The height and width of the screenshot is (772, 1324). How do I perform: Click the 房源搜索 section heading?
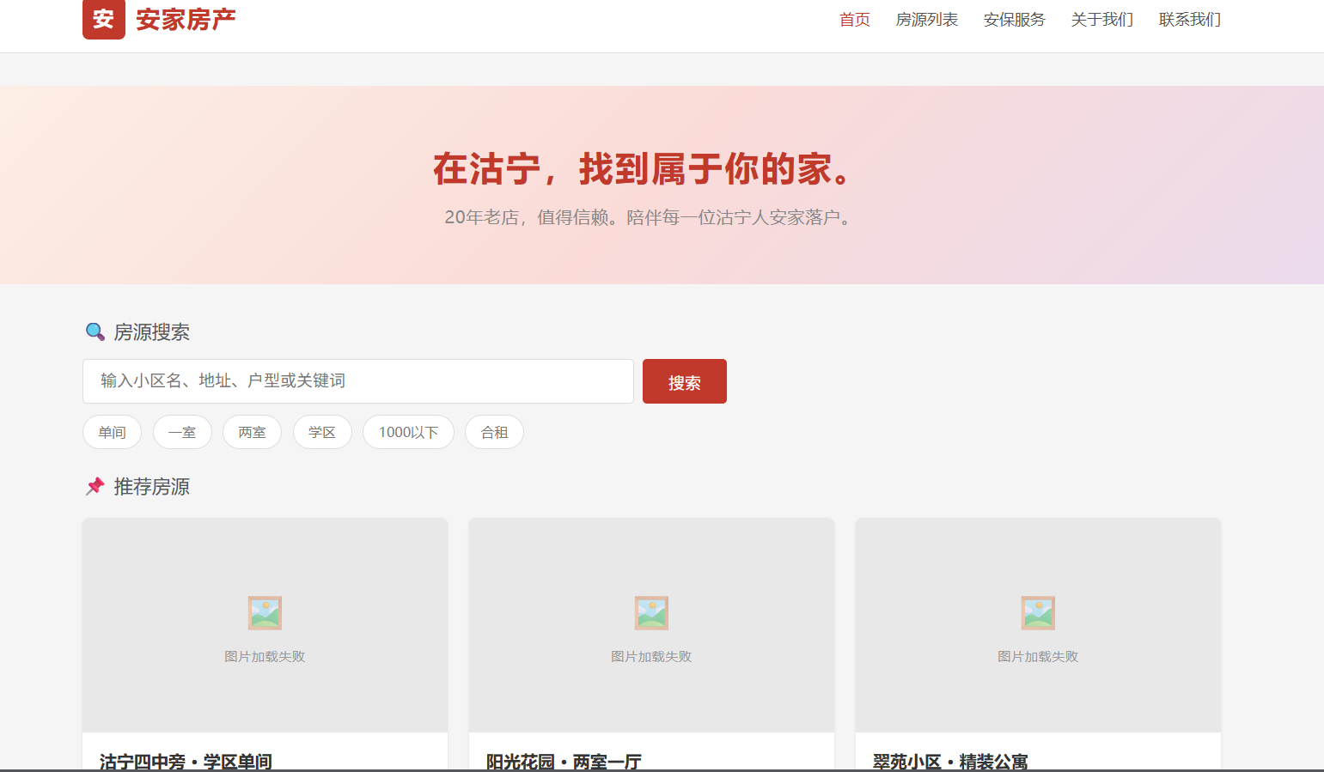pyautogui.click(x=151, y=332)
